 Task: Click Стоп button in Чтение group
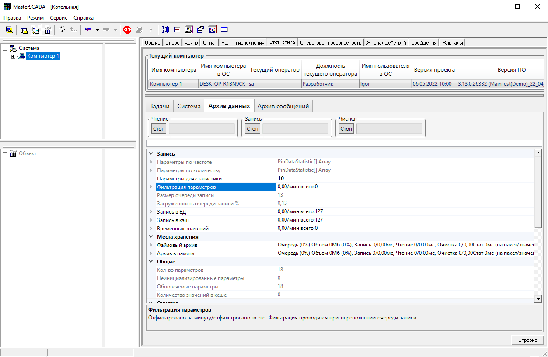[x=159, y=129]
